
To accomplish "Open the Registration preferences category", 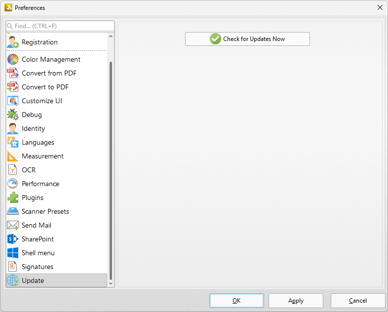I will [57, 42].
